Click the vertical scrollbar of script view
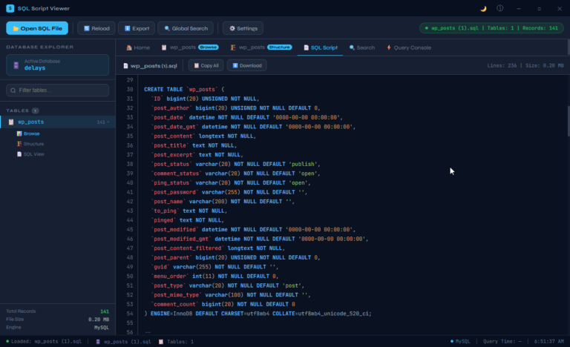Image resolution: width=570 pixels, height=347 pixels. tap(569, 121)
